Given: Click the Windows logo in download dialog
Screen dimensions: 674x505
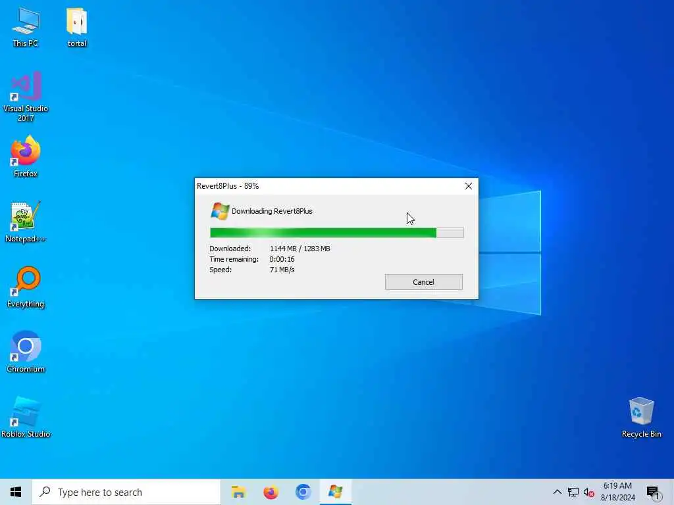Looking at the screenshot, I should pyautogui.click(x=220, y=211).
